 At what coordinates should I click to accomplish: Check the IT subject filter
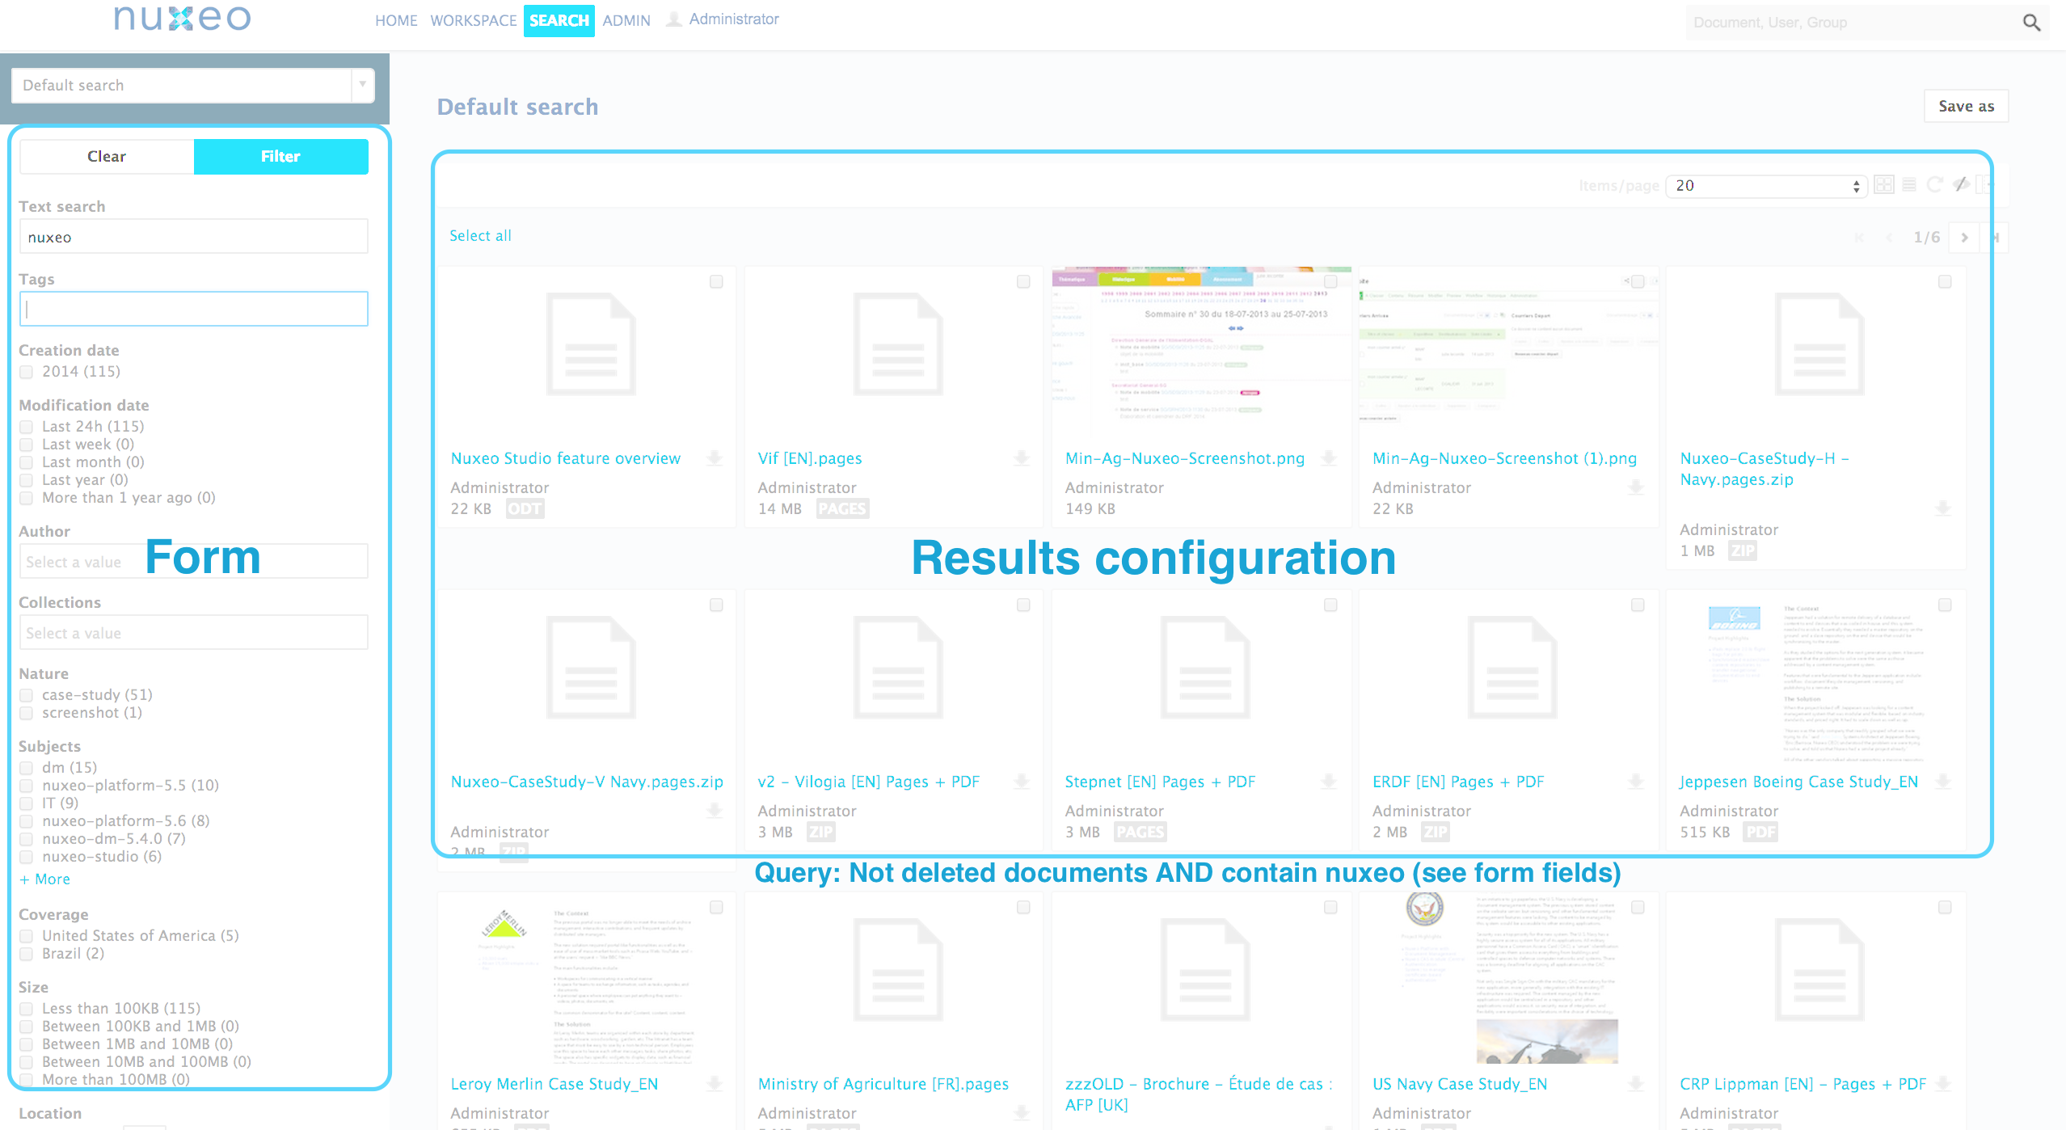point(27,803)
